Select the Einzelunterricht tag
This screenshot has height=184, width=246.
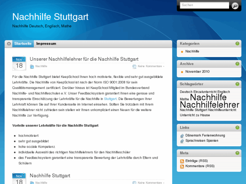point(205,92)
